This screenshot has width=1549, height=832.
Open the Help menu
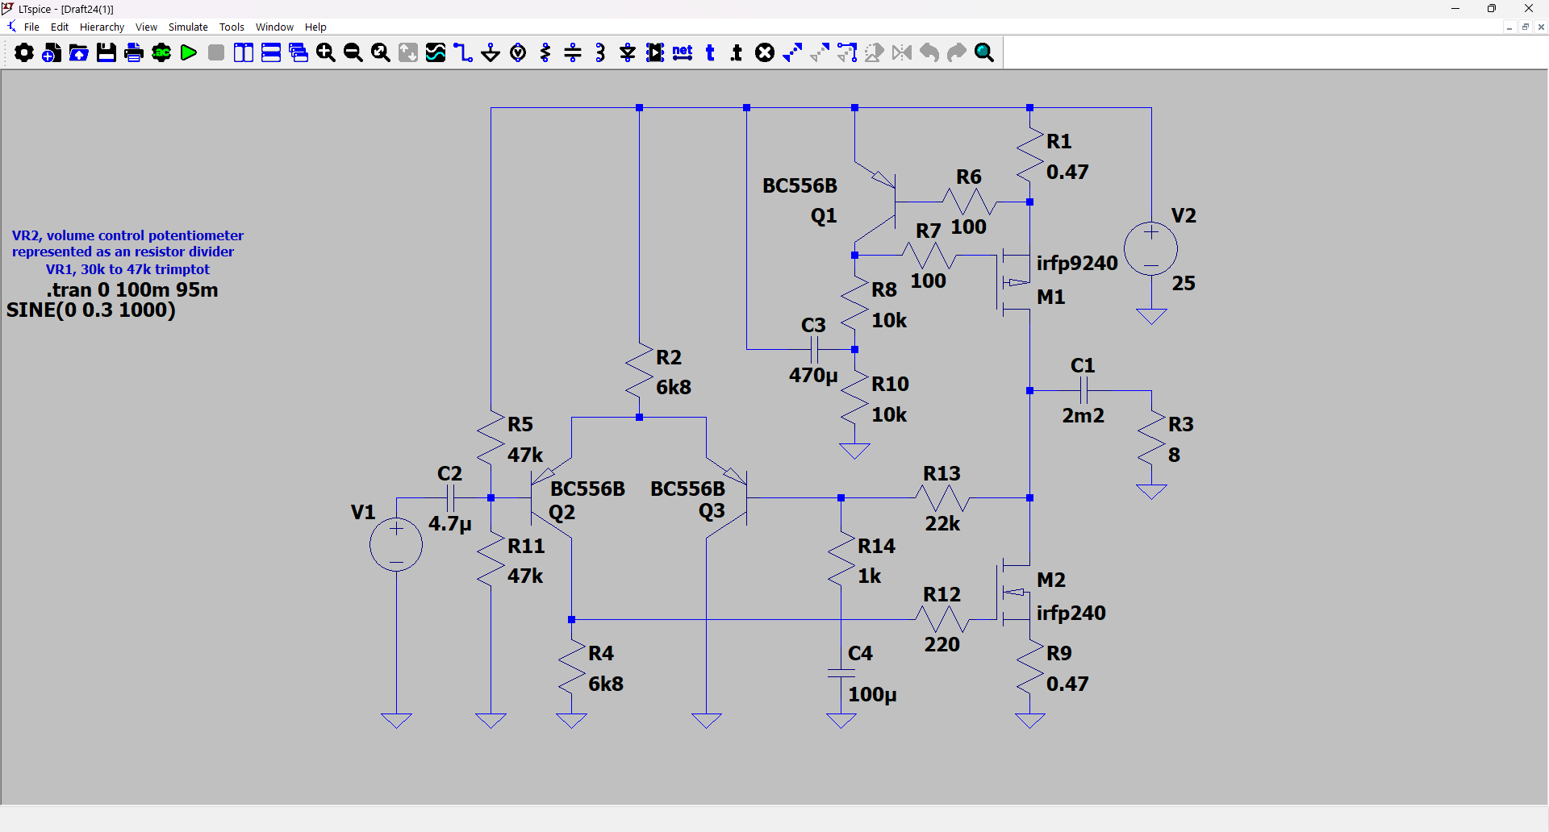click(x=315, y=27)
